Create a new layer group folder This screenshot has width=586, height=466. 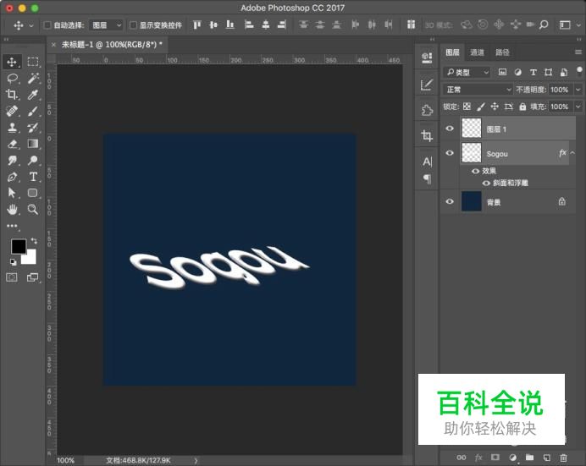(x=529, y=458)
